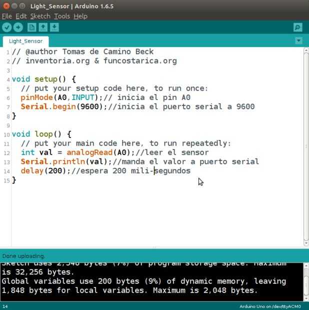Click the 'Done uploading.' status message
The image size is (309, 310).
pos(23,256)
